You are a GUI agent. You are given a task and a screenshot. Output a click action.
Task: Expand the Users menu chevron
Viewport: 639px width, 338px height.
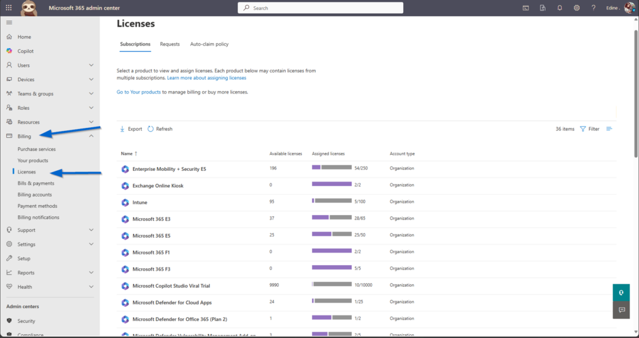point(91,65)
